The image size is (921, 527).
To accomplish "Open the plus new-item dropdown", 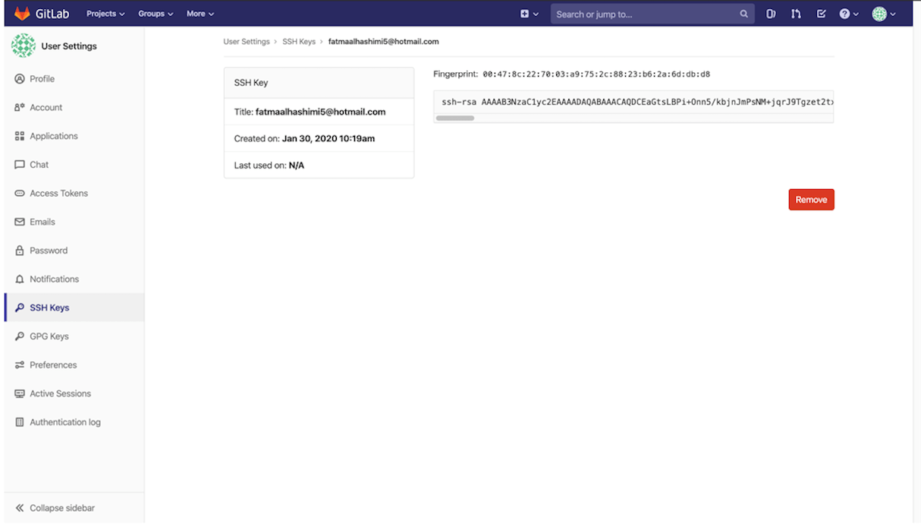I will coord(530,14).
